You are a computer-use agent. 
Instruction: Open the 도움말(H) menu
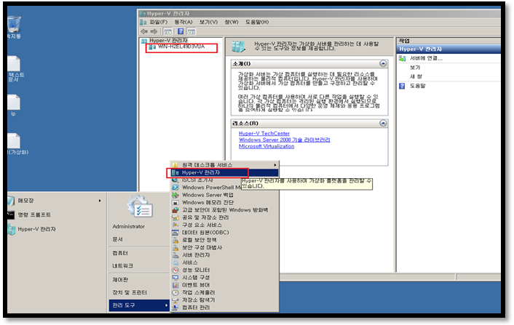tap(257, 22)
